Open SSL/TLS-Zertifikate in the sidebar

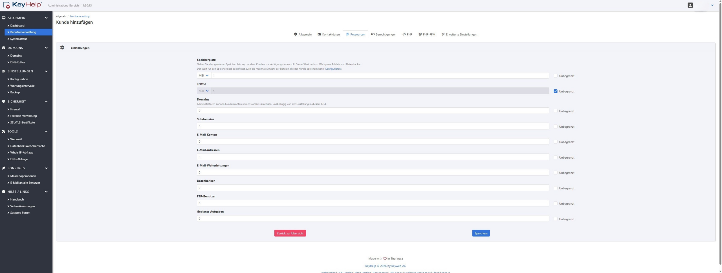pos(22,123)
